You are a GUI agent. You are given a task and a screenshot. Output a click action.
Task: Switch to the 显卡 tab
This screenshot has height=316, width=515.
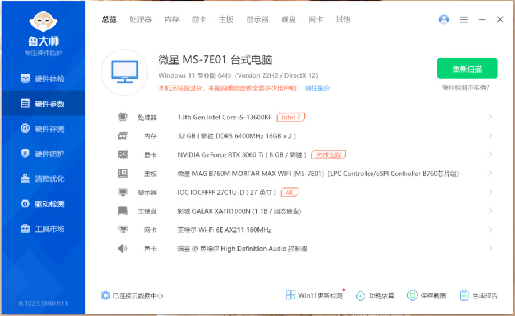199,19
